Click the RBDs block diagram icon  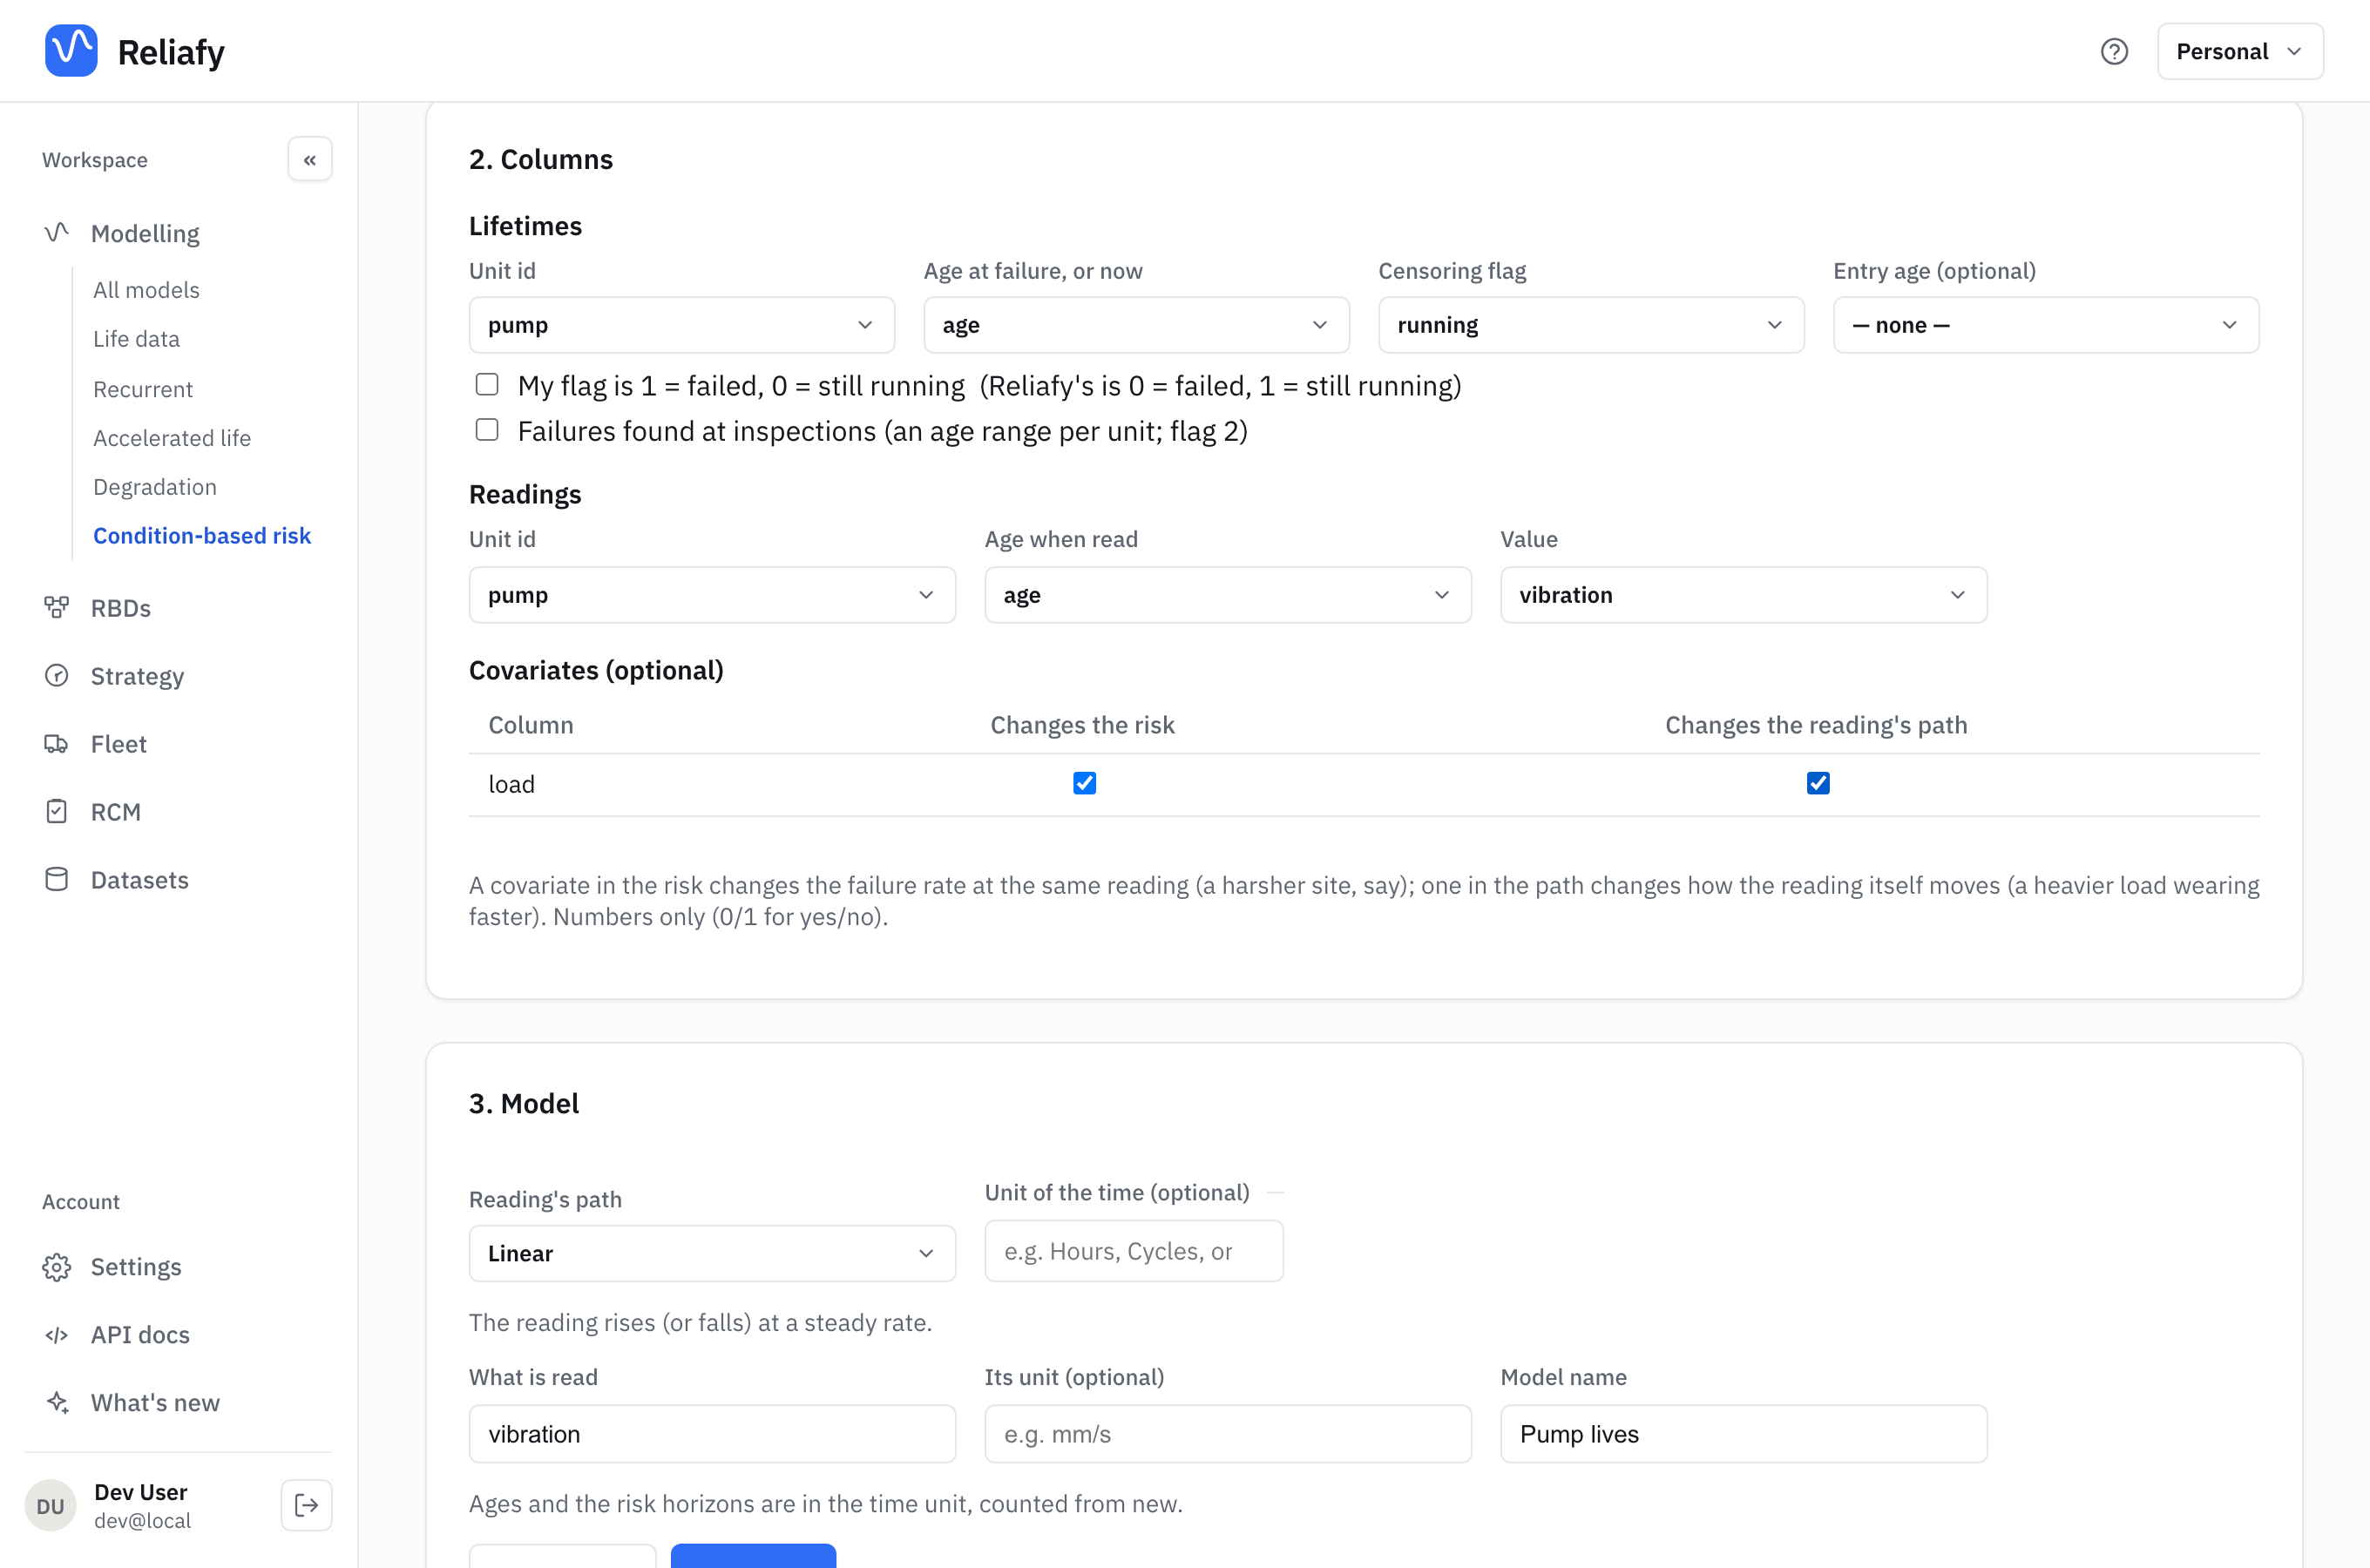click(57, 607)
